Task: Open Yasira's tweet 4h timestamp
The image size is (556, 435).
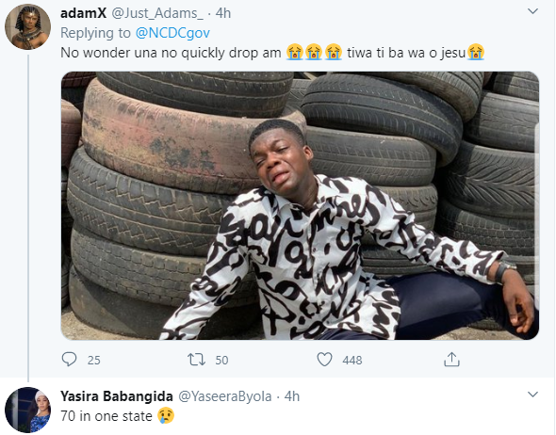Action: [292, 396]
